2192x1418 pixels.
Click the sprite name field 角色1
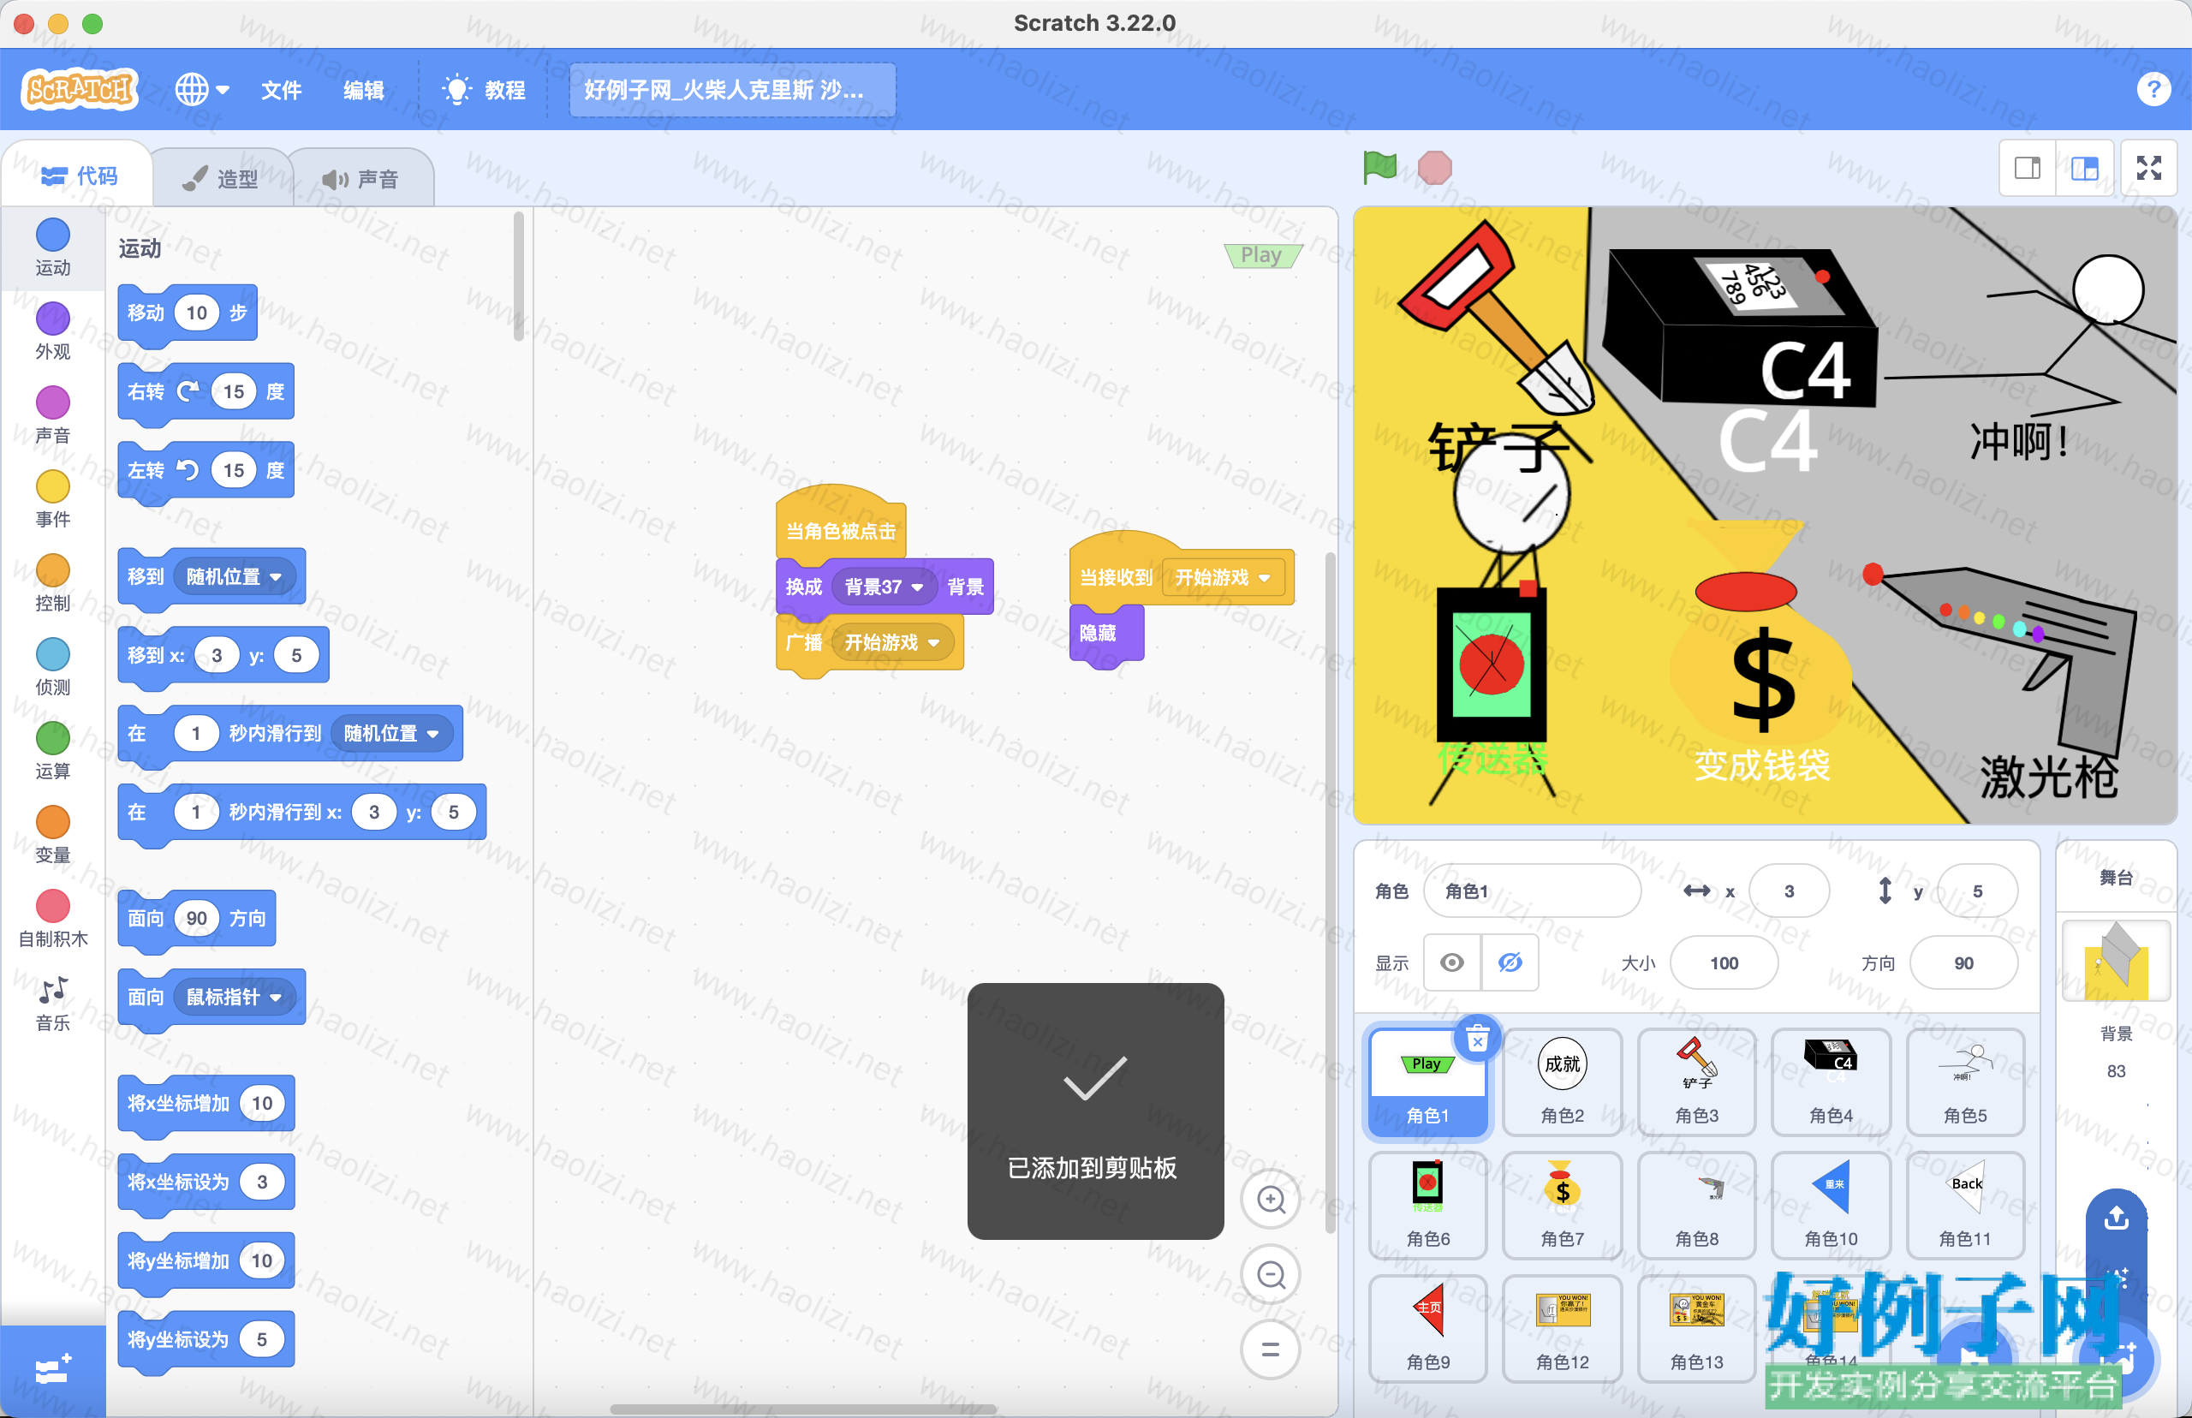point(1531,891)
